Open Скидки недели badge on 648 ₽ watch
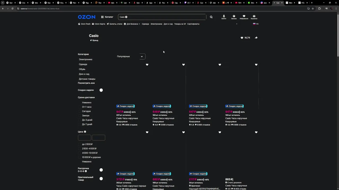The width and height of the screenshot is (339, 190). (x=162, y=106)
